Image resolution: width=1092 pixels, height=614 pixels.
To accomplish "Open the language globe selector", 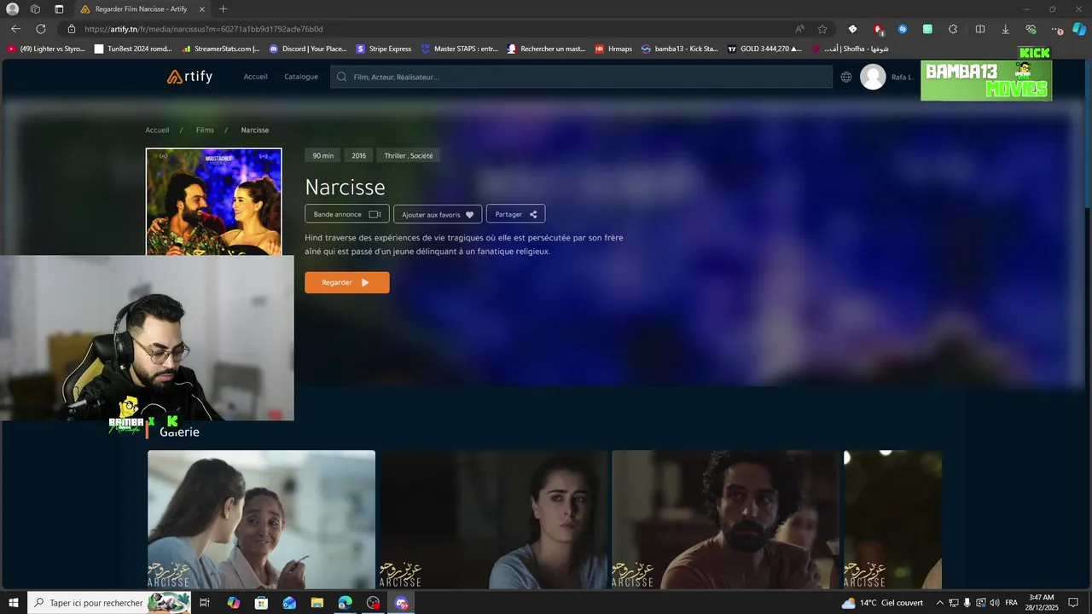I will point(846,77).
